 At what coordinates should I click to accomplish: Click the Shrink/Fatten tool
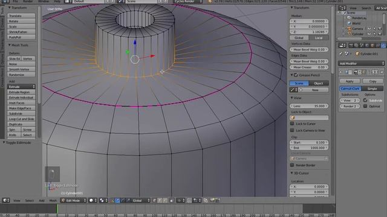(x=21, y=32)
